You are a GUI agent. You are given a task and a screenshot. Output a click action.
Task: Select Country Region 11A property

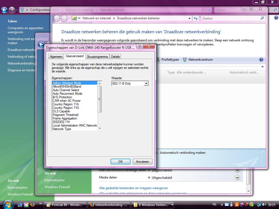[75, 104]
